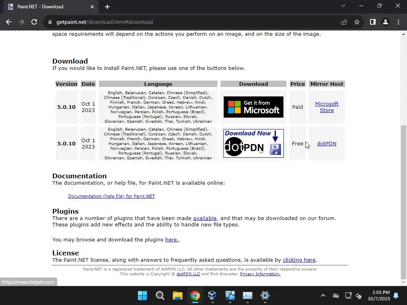The height and width of the screenshot is (305, 407).
Task: Follow the 'available' plugins link
Action: [205, 218]
